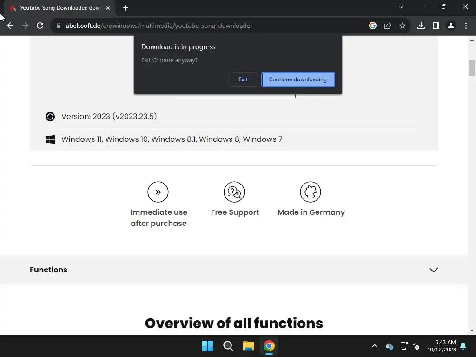Image resolution: width=476 pixels, height=357 pixels.
Task: Go back to previous page
Action: [x=10, y=26]
